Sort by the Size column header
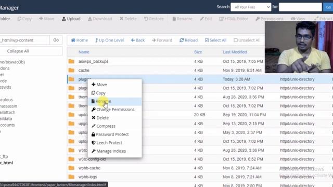The image size is (333, 187). [x=198, y=52]
